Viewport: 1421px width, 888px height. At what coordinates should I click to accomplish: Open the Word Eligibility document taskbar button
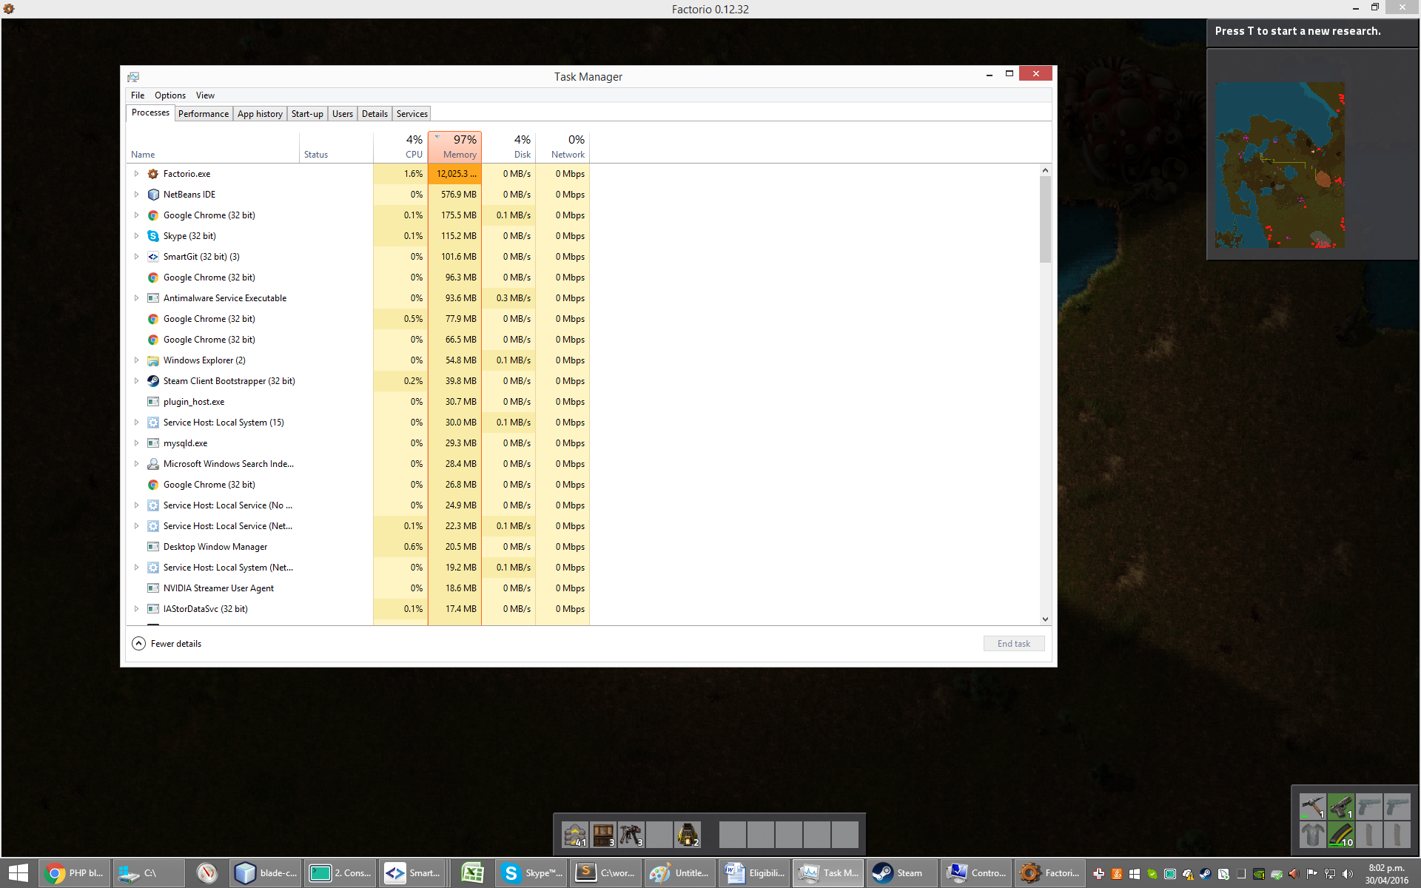tap(754, 873)
